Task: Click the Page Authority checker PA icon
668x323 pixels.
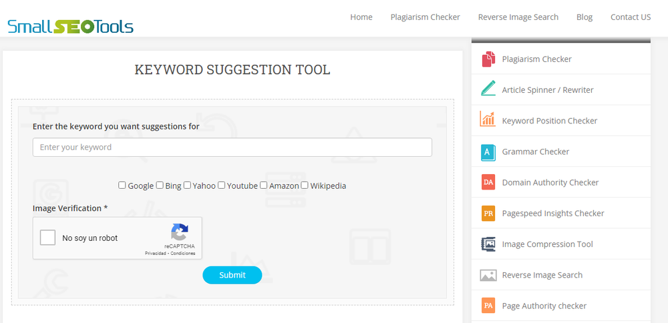Action: pos(488,306)
